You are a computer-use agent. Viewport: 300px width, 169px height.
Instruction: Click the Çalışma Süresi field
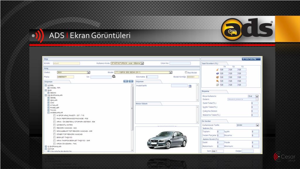(255, 111)
